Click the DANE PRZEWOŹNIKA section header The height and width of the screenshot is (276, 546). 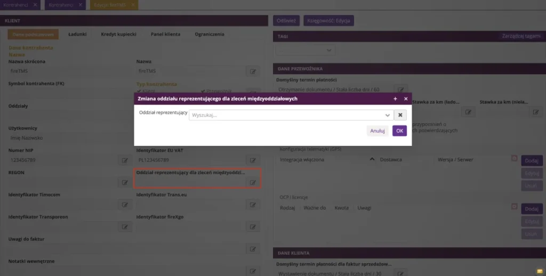tap(409, 69)
